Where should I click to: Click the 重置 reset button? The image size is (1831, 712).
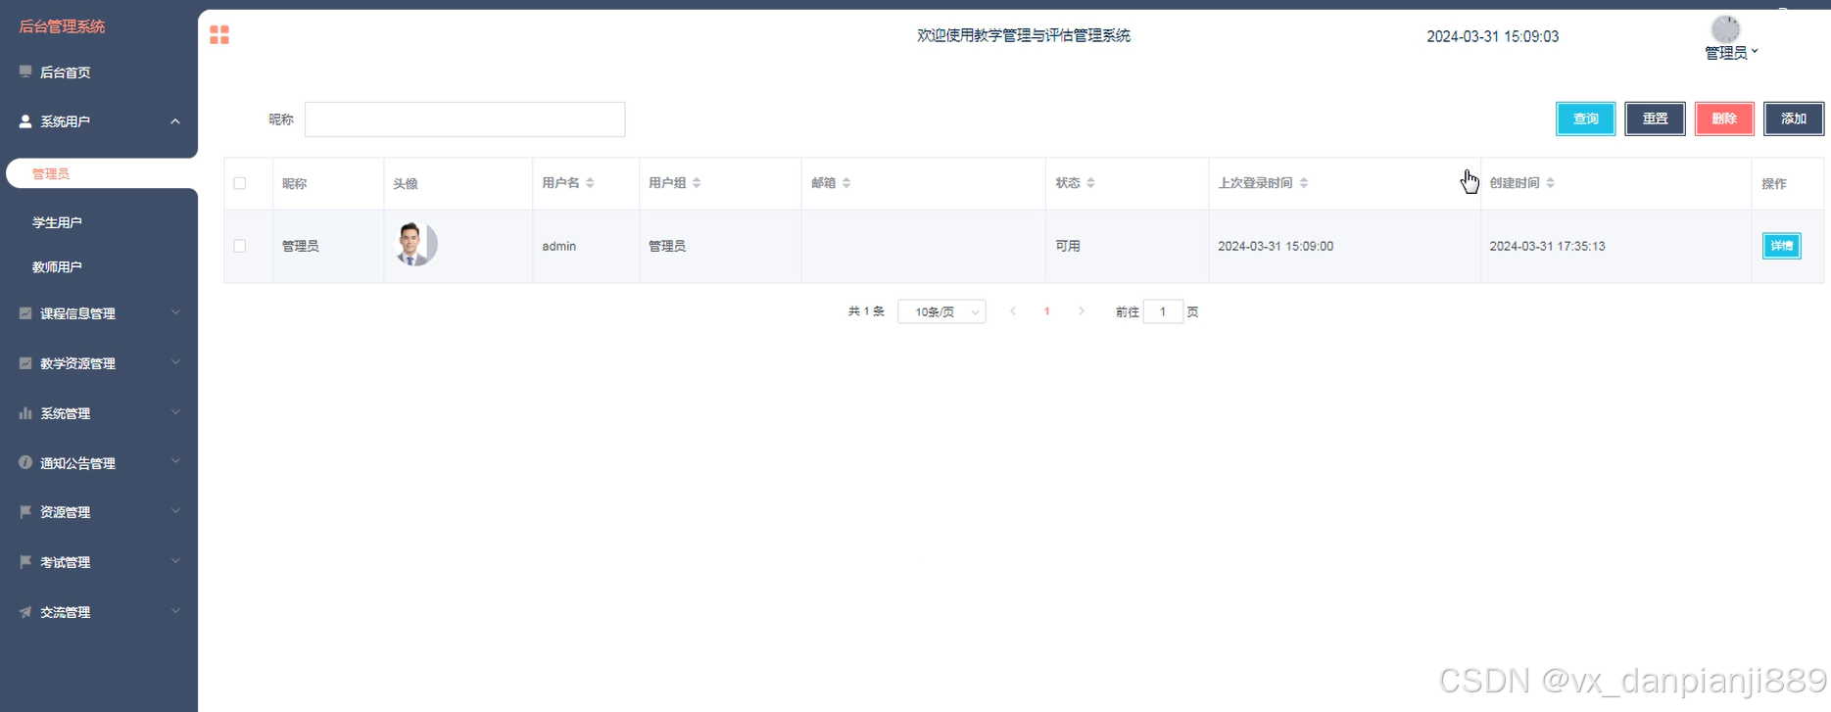tap(1655, 119)
